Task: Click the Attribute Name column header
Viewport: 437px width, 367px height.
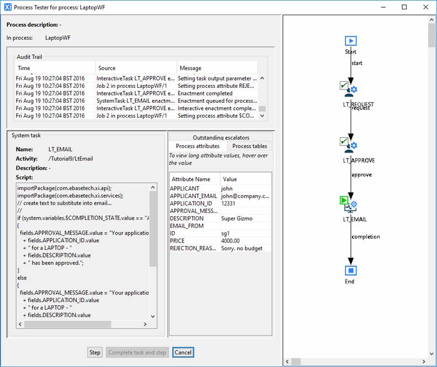Action: pos(194,179)
